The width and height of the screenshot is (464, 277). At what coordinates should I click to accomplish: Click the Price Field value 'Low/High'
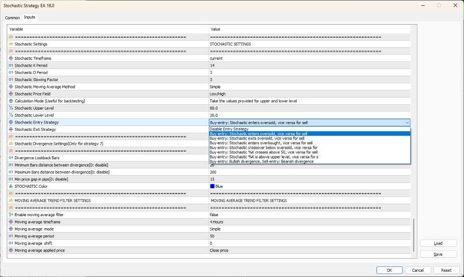217,94
